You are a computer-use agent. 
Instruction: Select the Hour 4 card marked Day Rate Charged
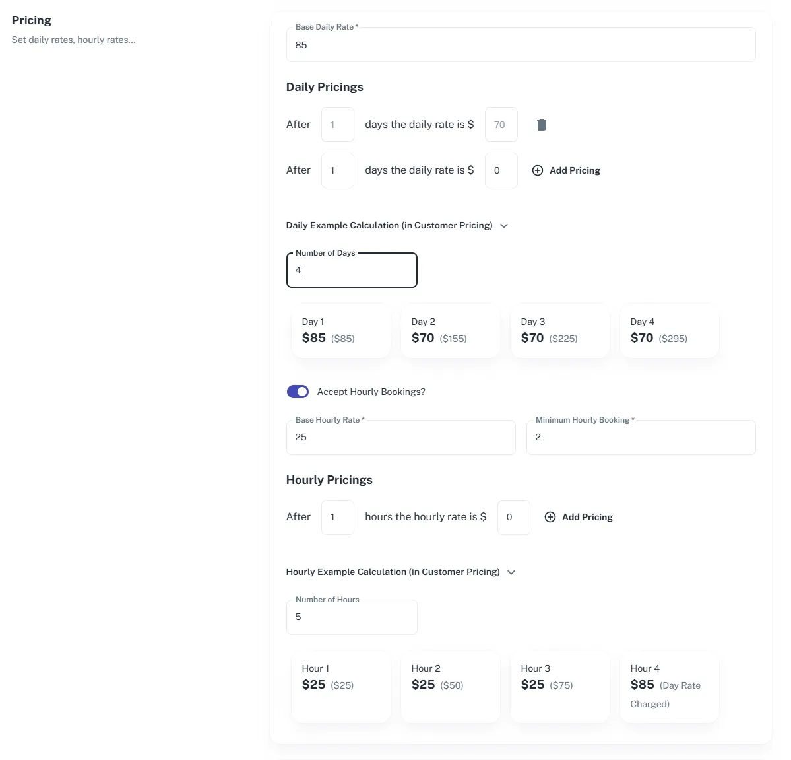[x=669, y=687]
